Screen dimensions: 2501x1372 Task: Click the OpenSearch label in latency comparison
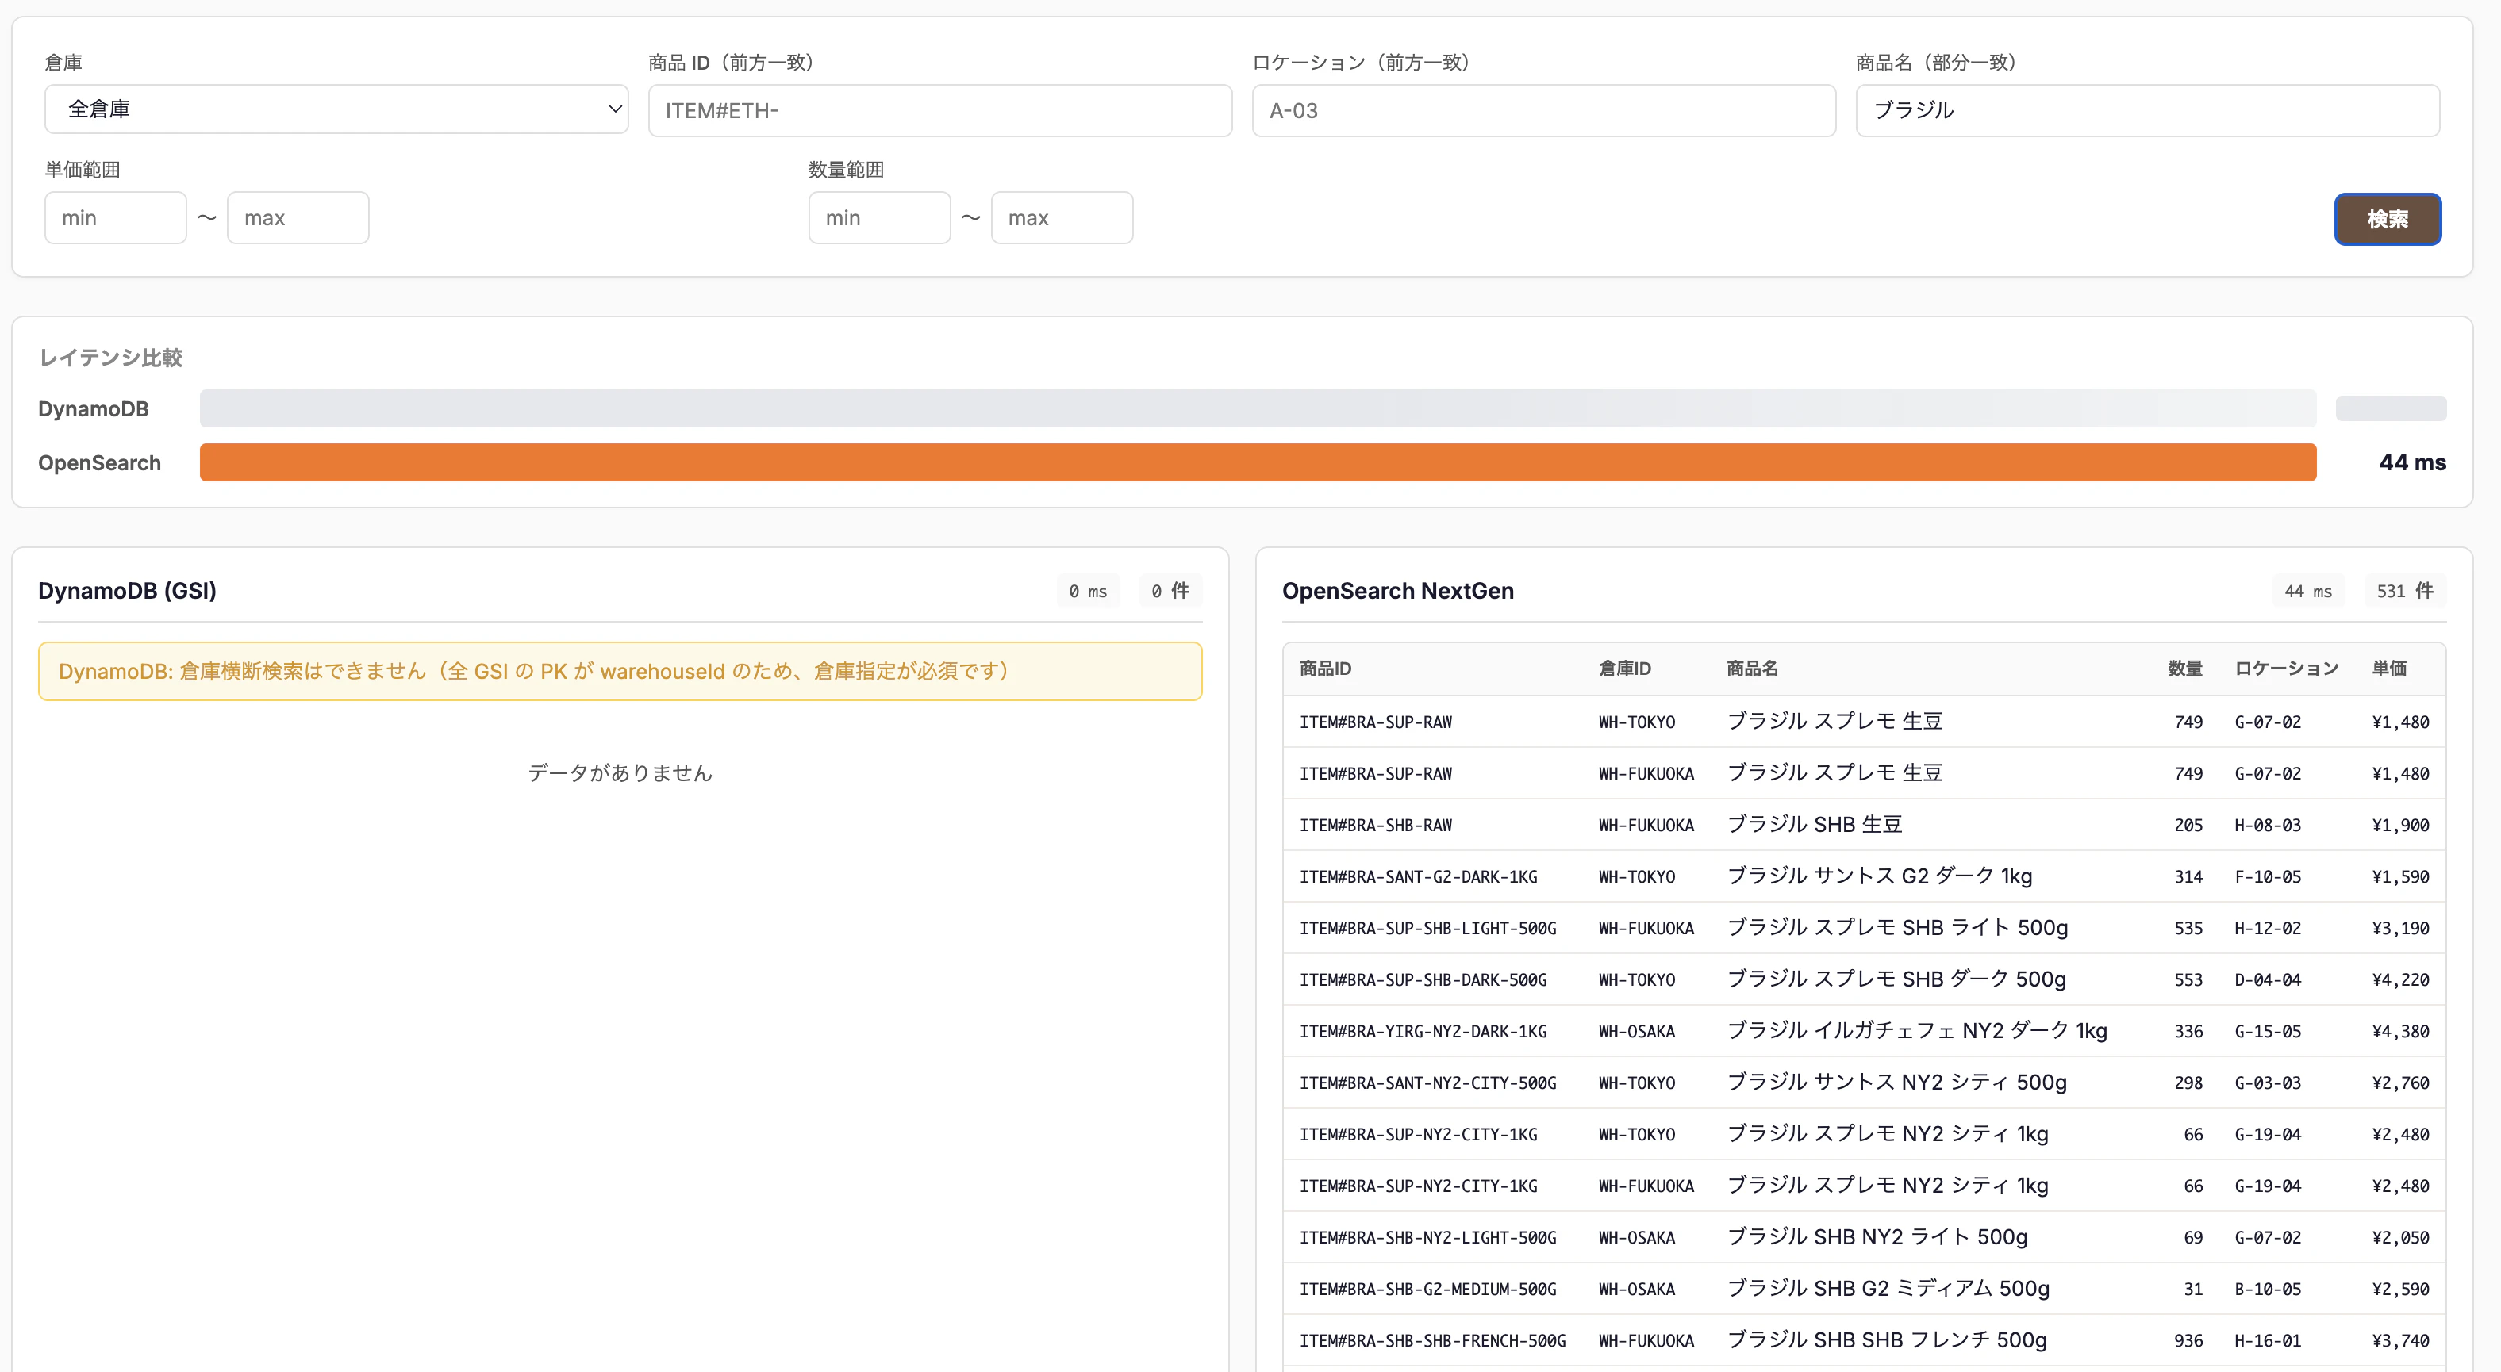(x=99, y=462)
